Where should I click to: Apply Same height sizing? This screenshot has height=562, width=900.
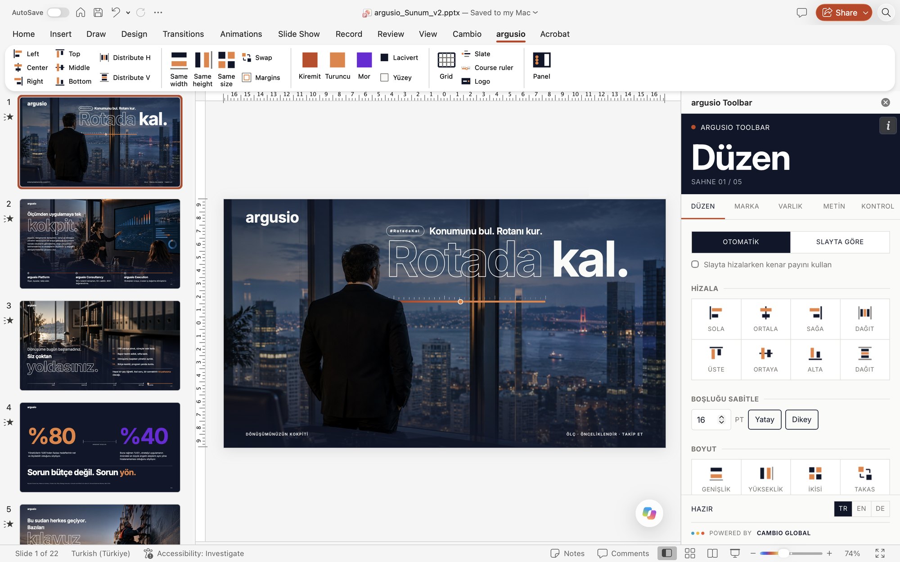202,69
